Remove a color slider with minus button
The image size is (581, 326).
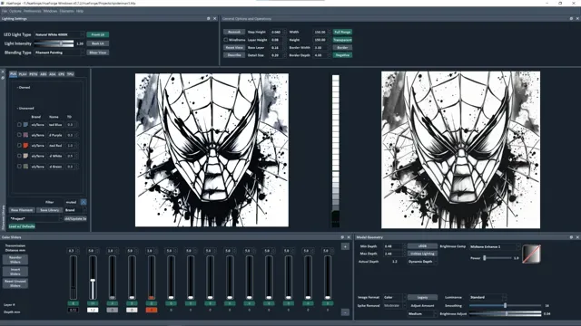(x=345, y=312)
